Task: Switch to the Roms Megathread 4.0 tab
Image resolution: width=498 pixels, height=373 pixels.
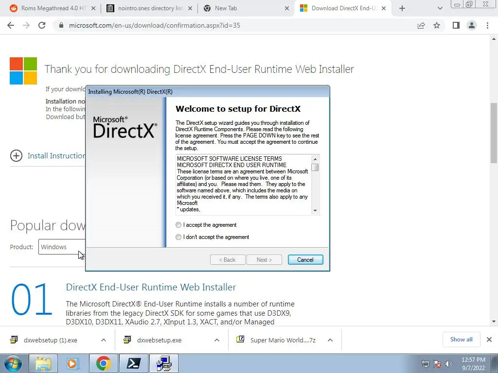Action: (53, 8)
